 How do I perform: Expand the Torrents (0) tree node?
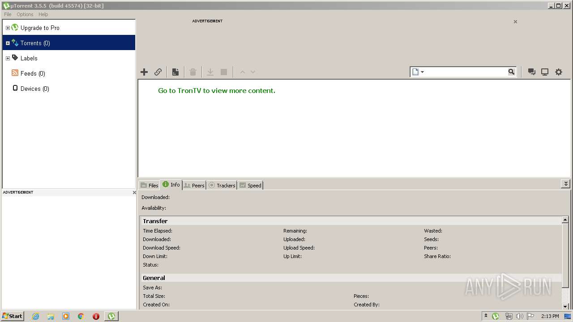click(8, 43)
